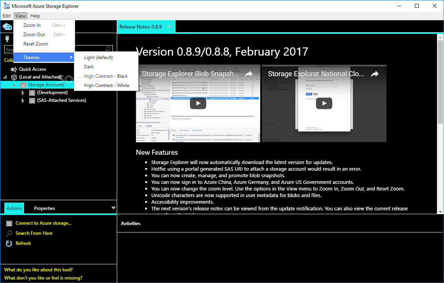This screenshot has height=283, width=444.
Task: Select High Contrast - Black theme
Action: (x=106, y=76)
